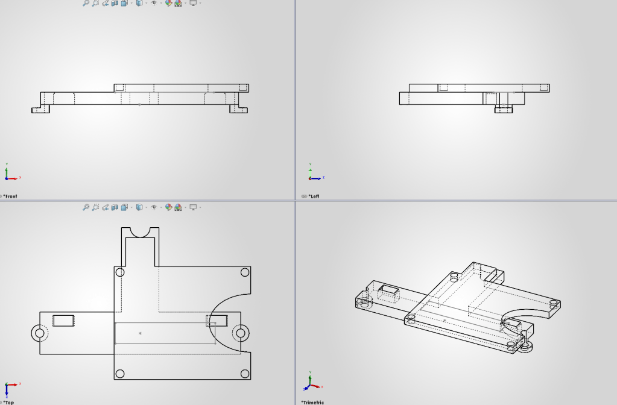
Task: Open Edit Appearance color ball in Top view toolbar
Action: pyautogui.click(x=169, y=207)
